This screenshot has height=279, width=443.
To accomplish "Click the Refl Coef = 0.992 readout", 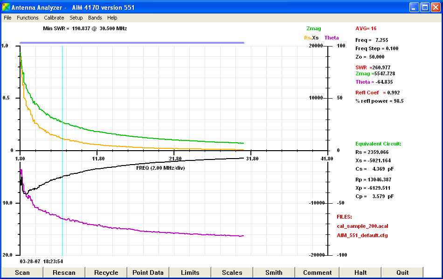I will coord(377,93).
